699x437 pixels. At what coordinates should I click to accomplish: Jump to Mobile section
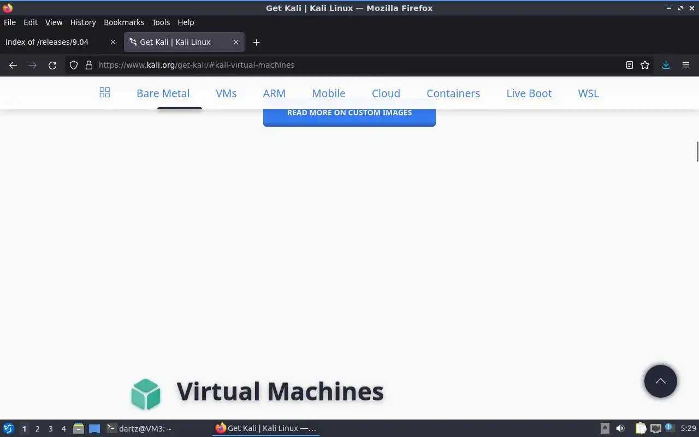click(328, 93)
